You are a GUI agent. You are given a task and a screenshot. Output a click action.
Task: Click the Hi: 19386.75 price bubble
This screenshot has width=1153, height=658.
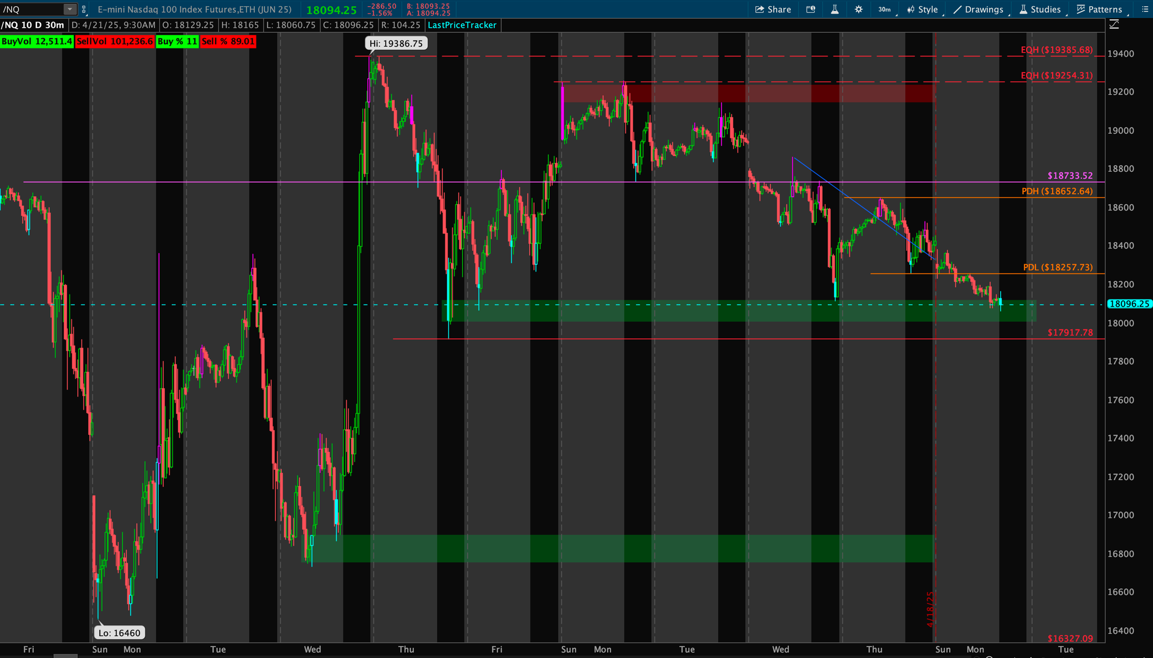point(396,43)
